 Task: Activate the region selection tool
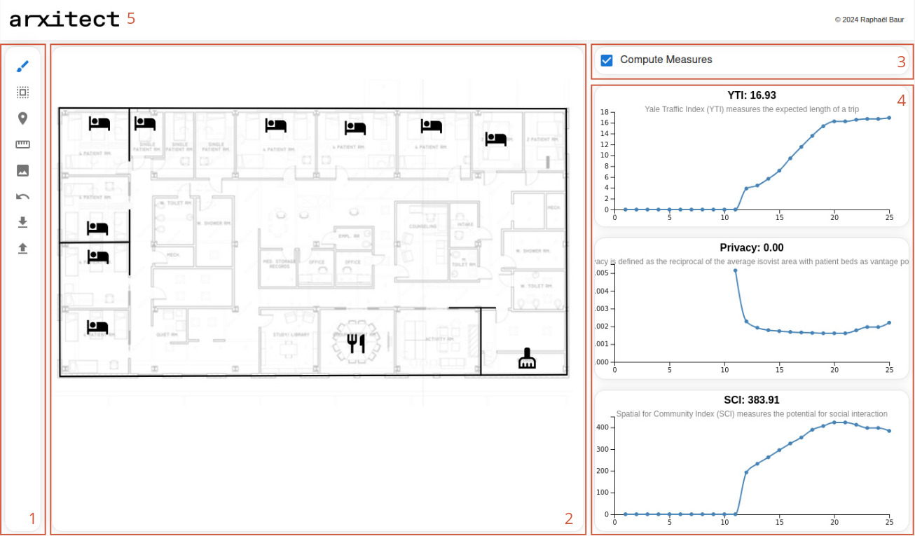click(x=22, y=92)
